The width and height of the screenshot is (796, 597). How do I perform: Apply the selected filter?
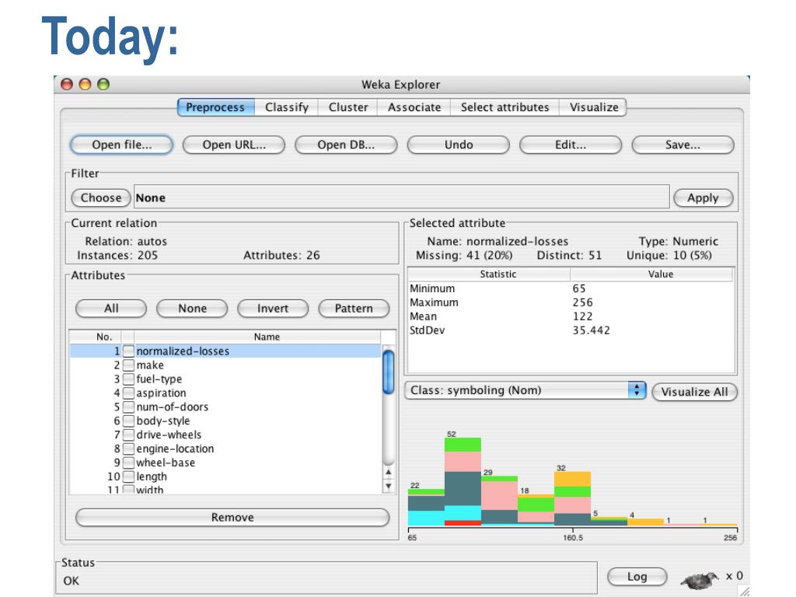coord(703,197)
